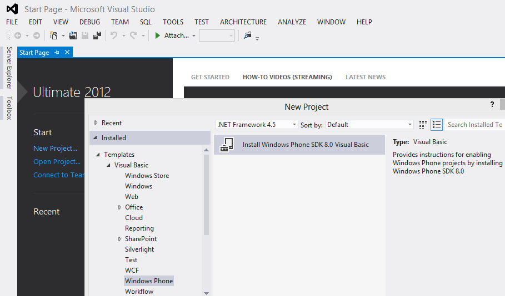Click the Undo toolbar icon

(x=114, y=35)
